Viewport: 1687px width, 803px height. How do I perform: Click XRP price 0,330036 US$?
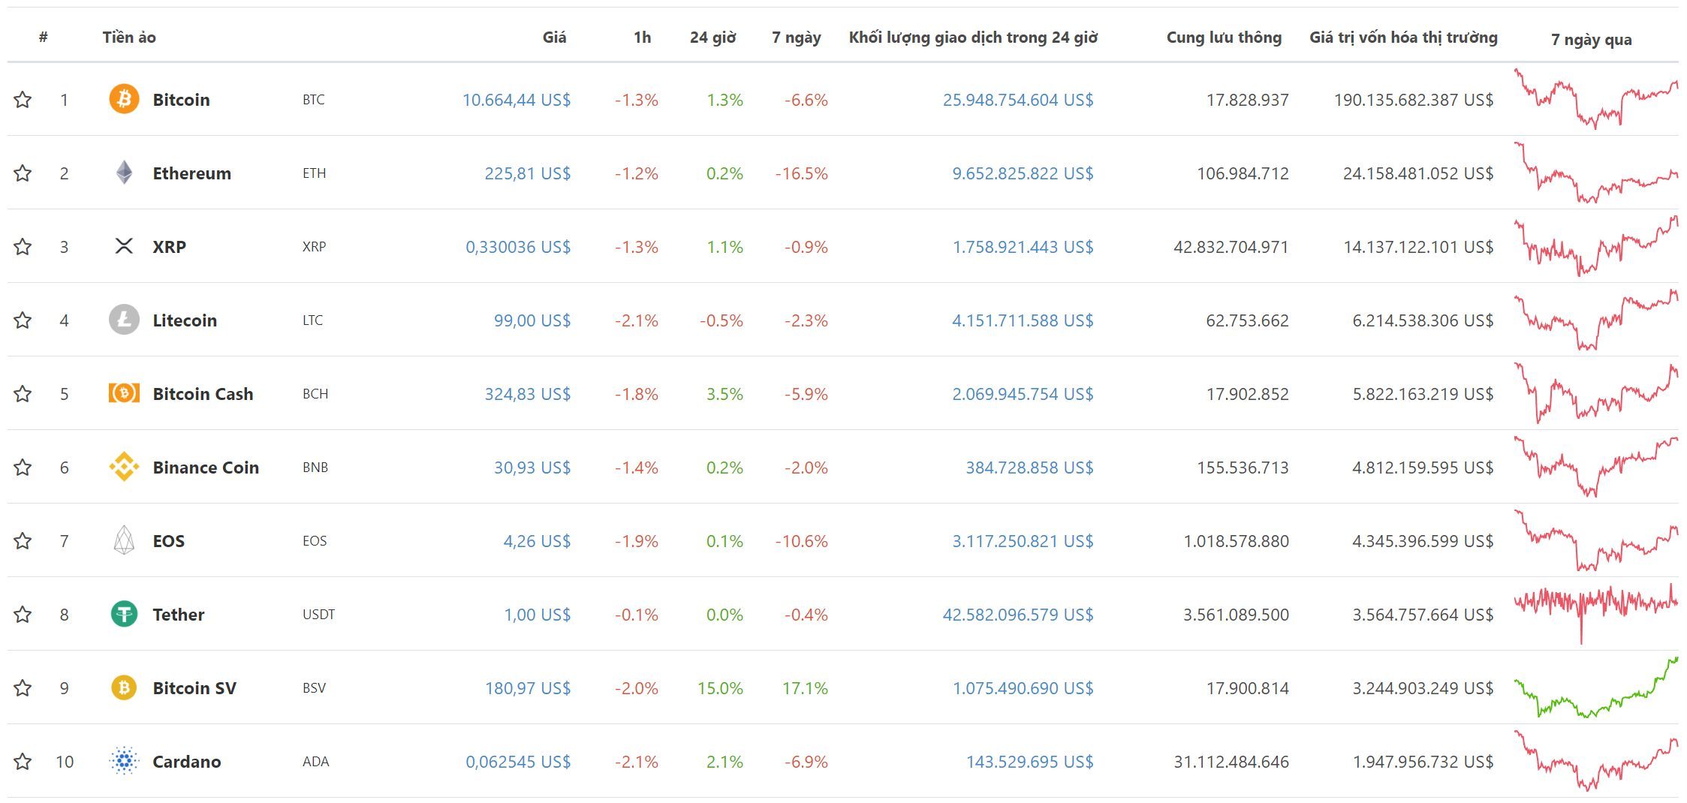518,246
